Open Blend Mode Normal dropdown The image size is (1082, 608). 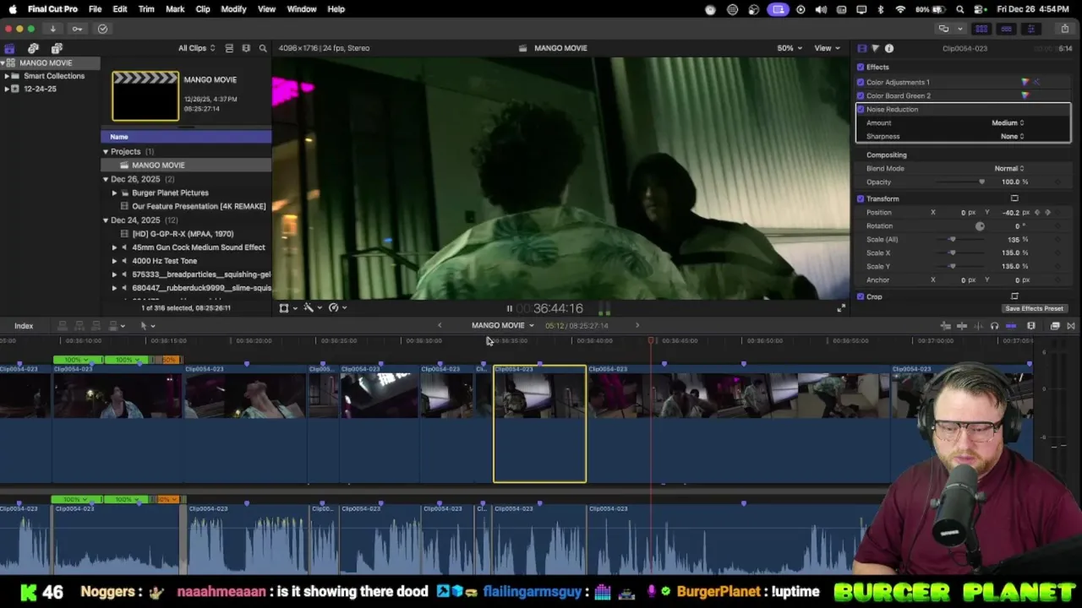click(x=1009, y=168)
